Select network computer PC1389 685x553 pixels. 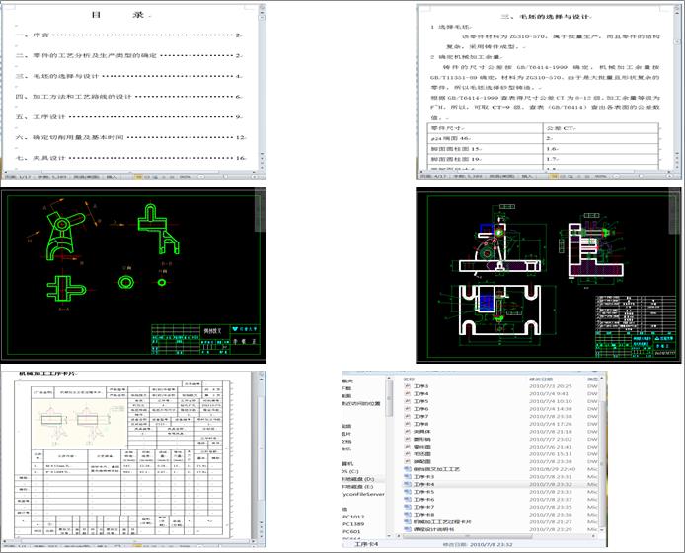click(353, 524)
